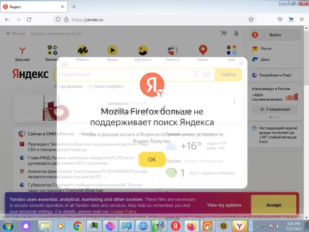Open qBittorrent from taskbar
Viewport: 309px width, 232px height.
coord(143,226)
